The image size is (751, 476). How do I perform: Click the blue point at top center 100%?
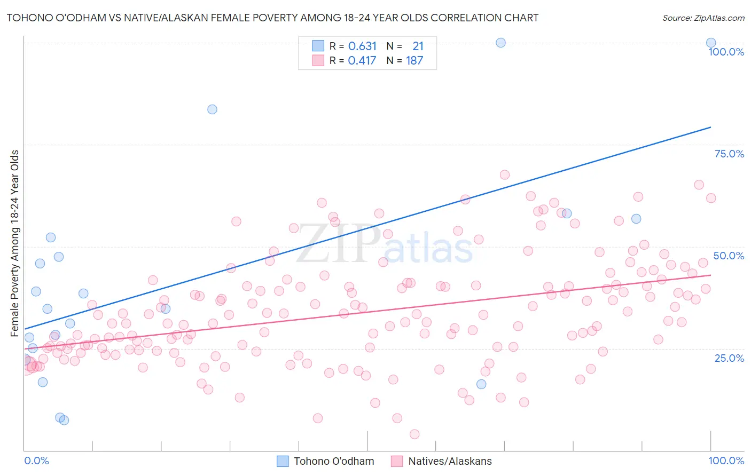[500, 43]
